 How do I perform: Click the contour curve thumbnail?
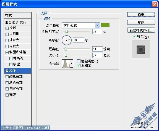pos(66,63)
